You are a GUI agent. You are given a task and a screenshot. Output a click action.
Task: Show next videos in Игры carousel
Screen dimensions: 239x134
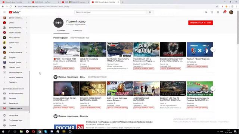pos(213,89)
